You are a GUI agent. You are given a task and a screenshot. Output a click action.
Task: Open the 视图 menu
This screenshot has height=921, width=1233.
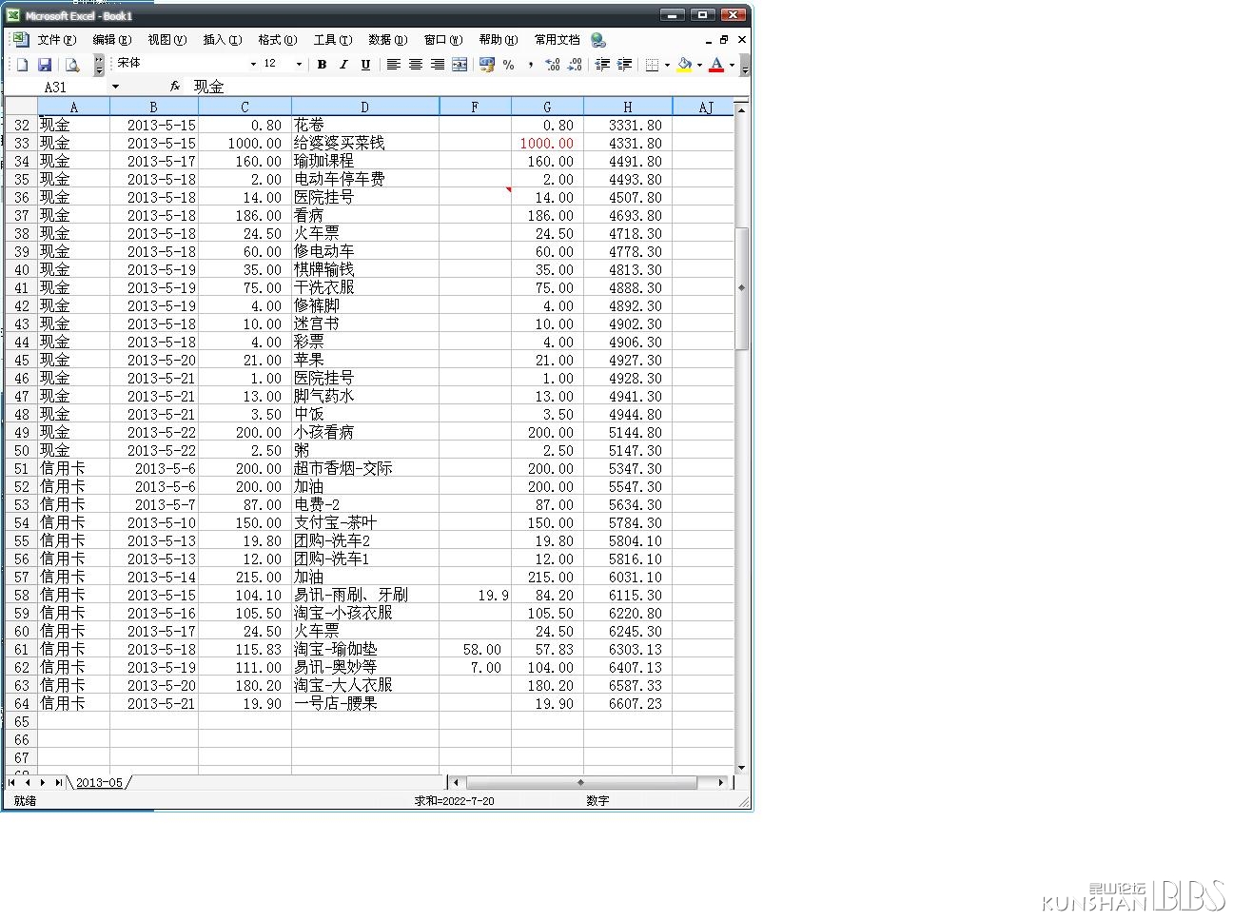point(166,40)
